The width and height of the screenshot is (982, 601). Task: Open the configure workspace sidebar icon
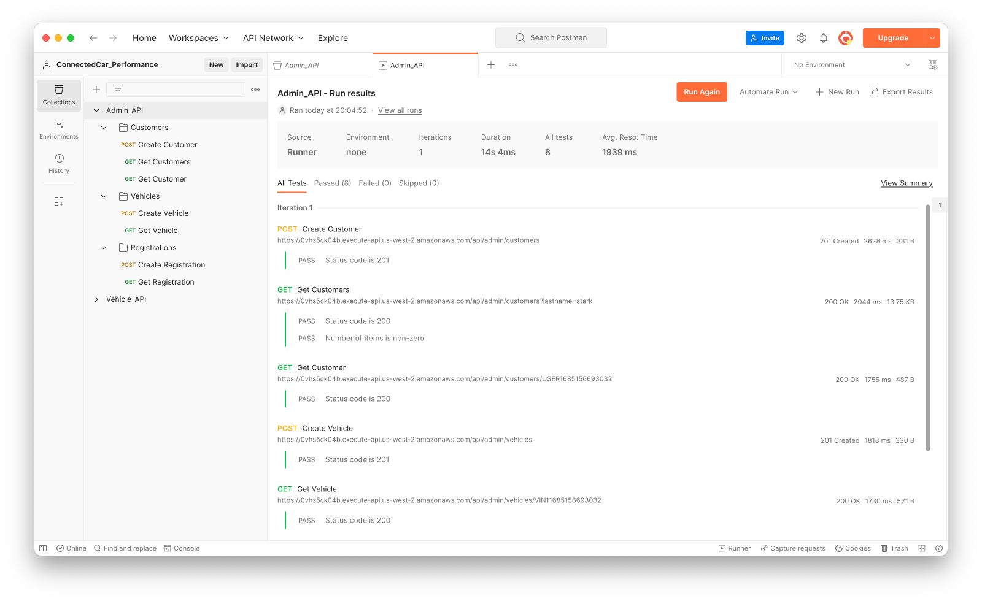59,202
